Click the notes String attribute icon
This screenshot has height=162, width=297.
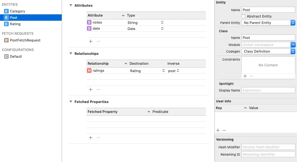(89, 22)
